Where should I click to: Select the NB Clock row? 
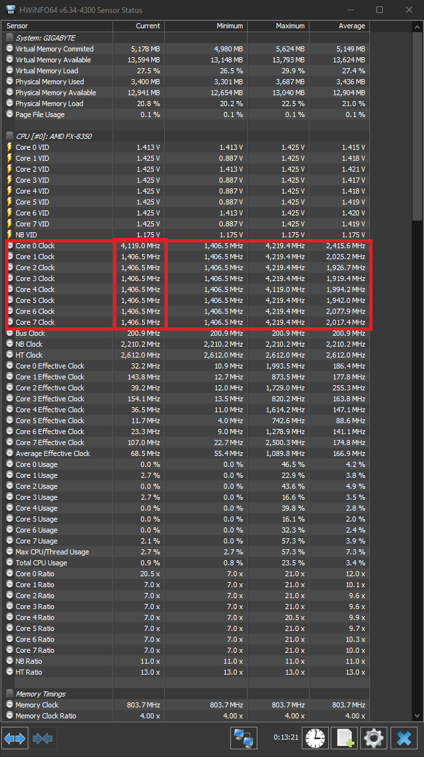pos(187,344)
